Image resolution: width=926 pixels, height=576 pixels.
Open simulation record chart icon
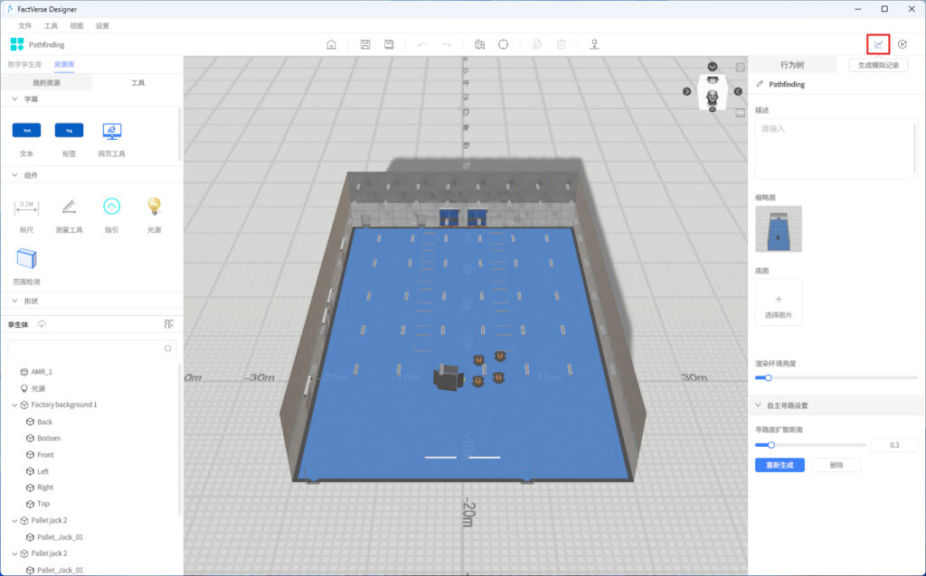pos(878,44)
